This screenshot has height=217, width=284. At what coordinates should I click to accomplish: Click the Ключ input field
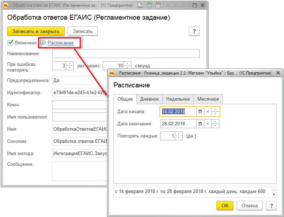(x=80, y=105)
